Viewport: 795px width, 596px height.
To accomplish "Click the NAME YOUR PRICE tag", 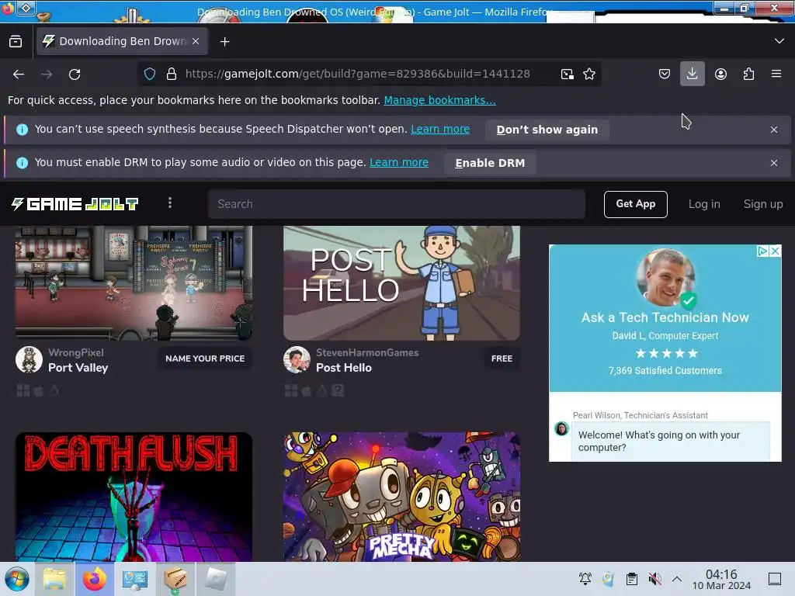I will coord(205,359).
